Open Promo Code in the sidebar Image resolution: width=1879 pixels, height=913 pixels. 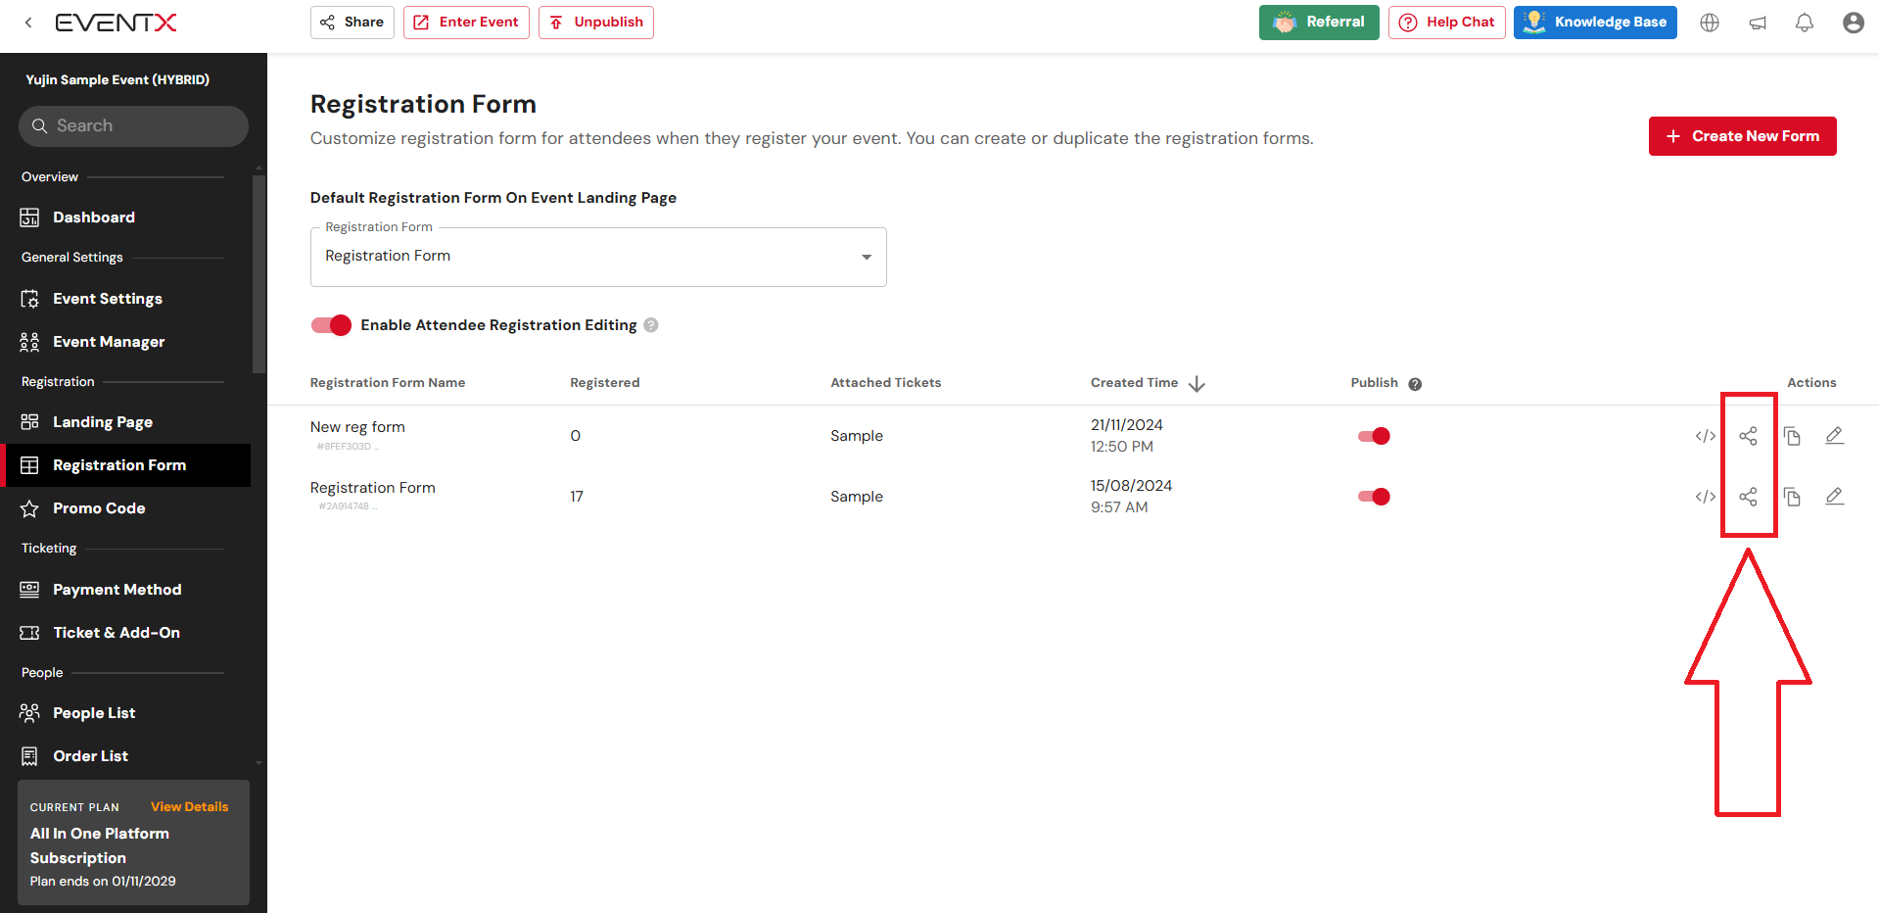[x=127, y=508]
